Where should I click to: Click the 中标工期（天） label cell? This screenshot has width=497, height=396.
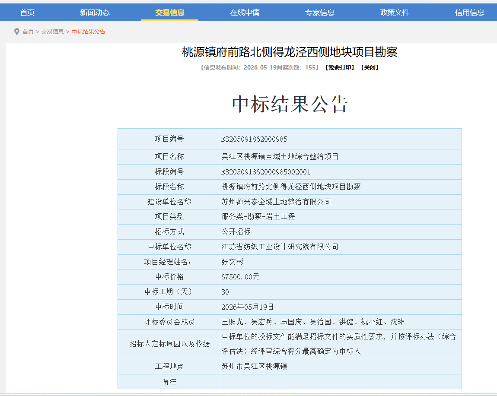pos(169,292)
